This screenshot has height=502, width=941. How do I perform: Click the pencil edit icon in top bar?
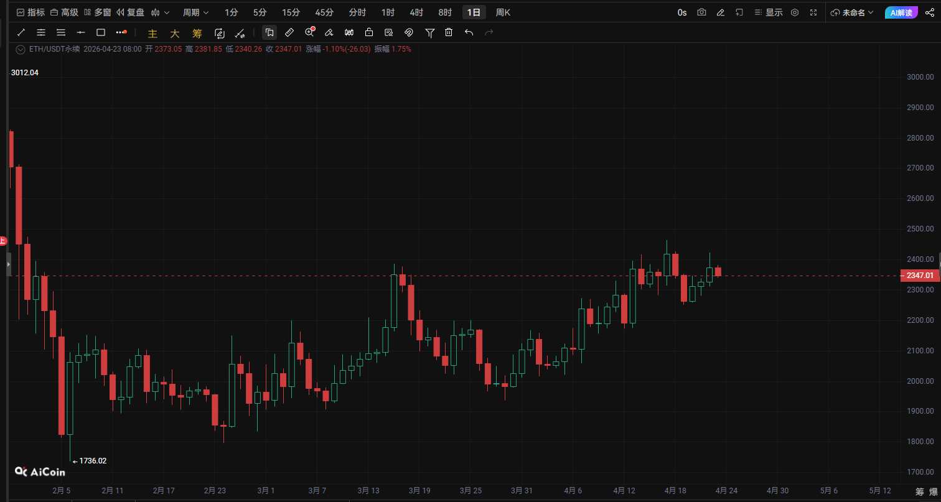tap(721, 12)
